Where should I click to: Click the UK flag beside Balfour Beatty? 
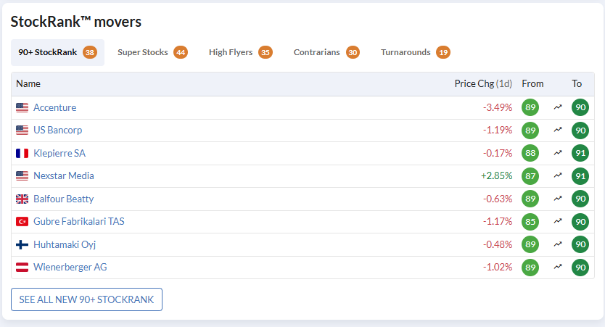coord(22,199)
